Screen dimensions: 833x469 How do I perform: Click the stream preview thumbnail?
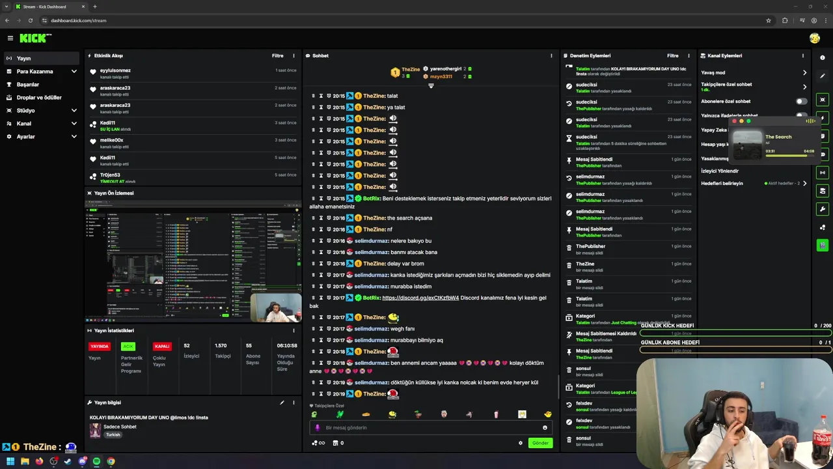[193, 261]
